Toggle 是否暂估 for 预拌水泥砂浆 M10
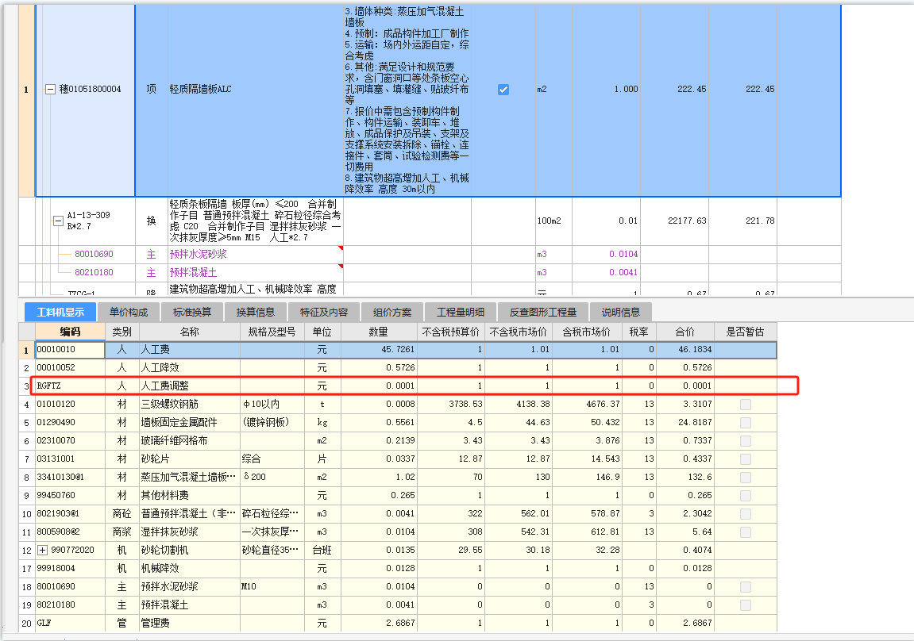The height and width of the screenshot is (641, 914). click(745, 587)
